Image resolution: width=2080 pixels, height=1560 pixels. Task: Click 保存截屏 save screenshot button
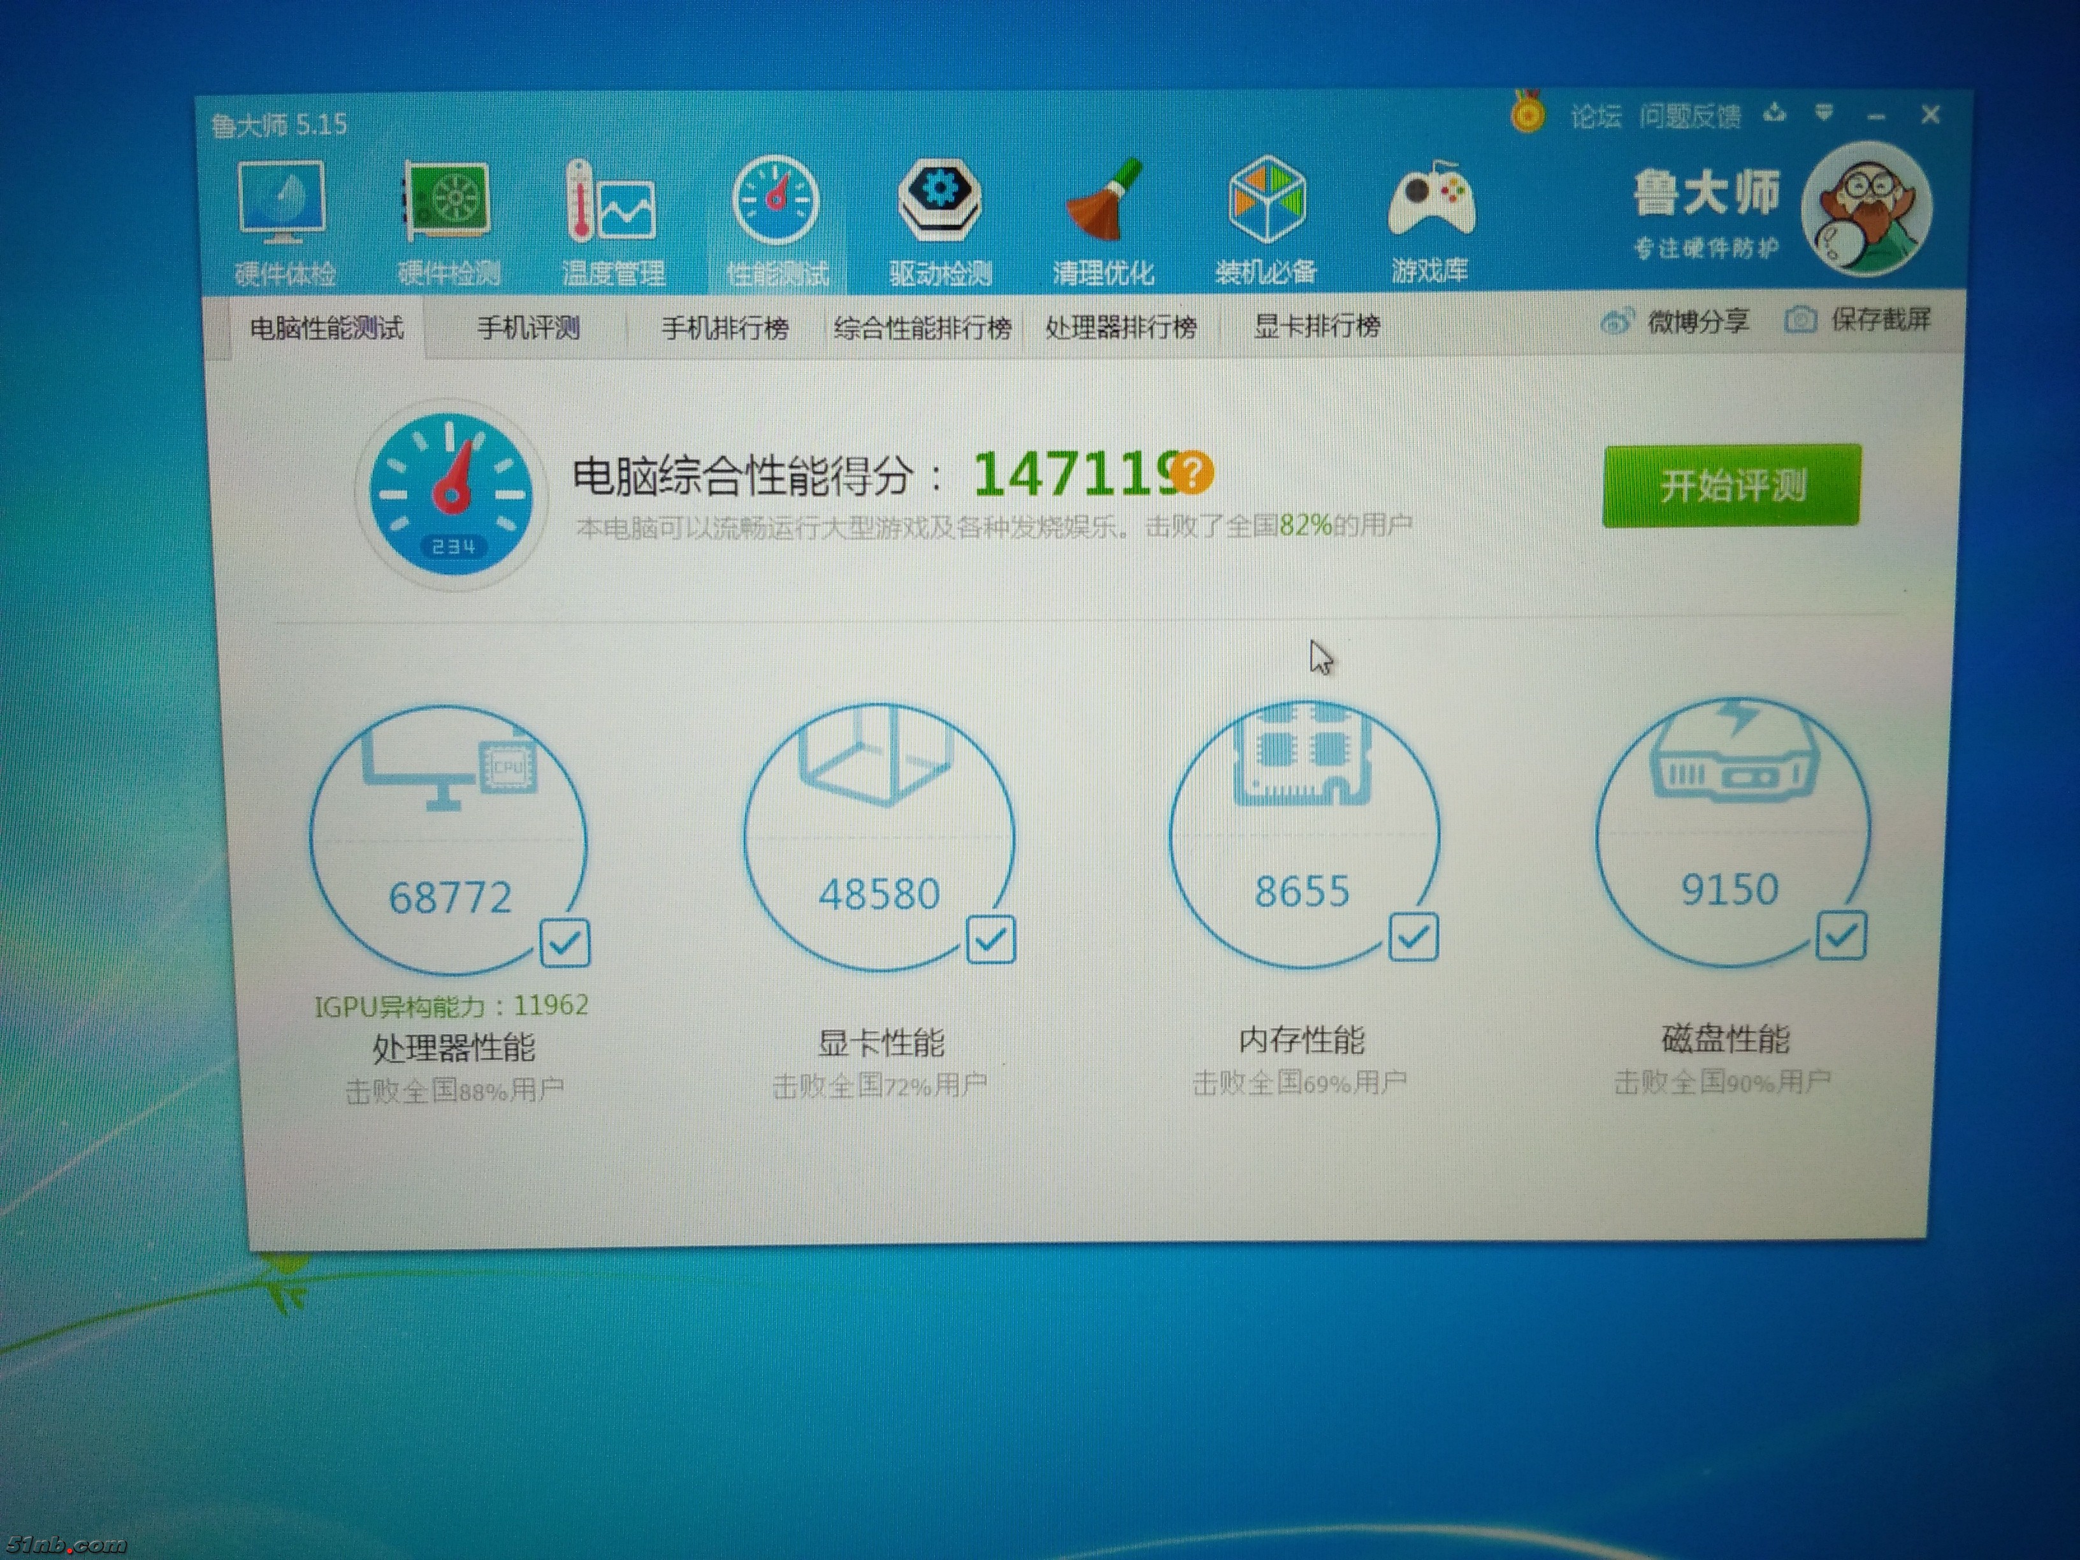tap(1857, 320)
